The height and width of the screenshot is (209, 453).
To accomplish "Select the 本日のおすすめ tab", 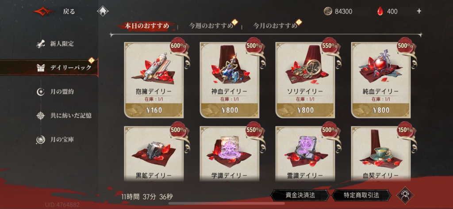I will (147, 26).
